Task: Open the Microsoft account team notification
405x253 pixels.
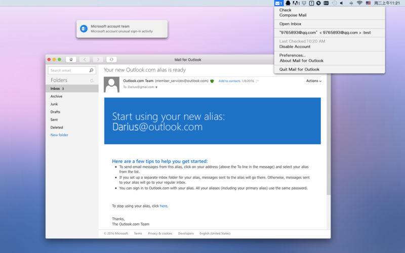Action: 122,29
